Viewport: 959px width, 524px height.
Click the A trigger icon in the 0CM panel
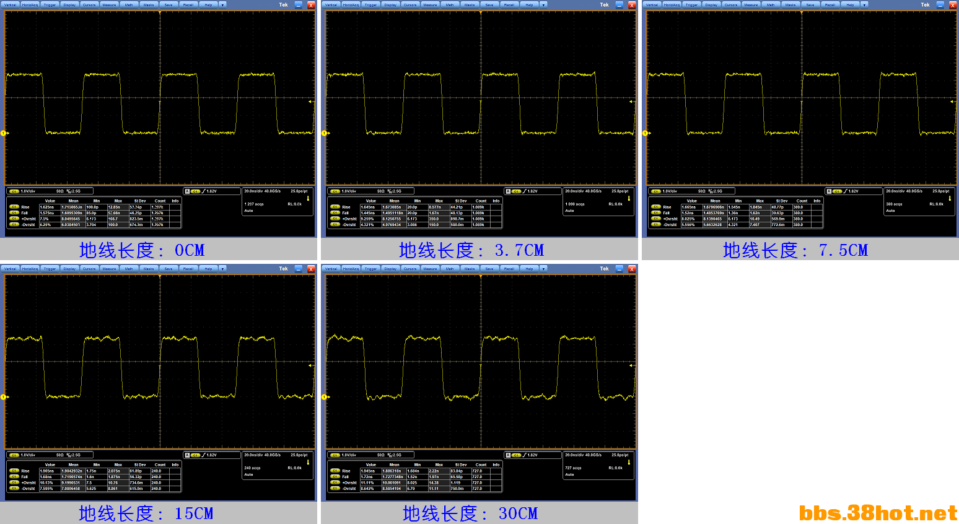pyautogui.click(x=187, y=191)
